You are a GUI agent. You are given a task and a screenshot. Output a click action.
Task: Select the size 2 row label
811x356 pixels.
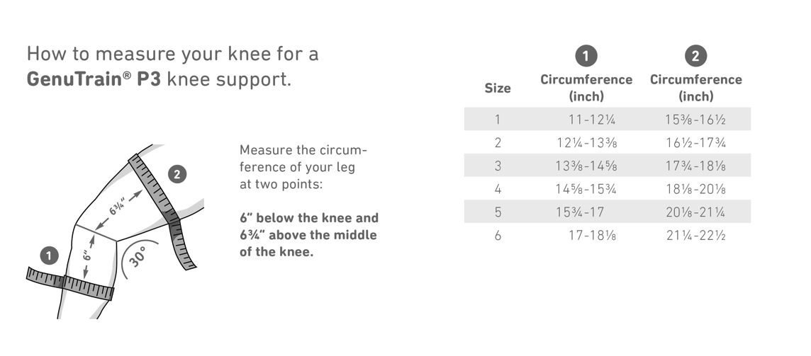[x=498, y=142]
